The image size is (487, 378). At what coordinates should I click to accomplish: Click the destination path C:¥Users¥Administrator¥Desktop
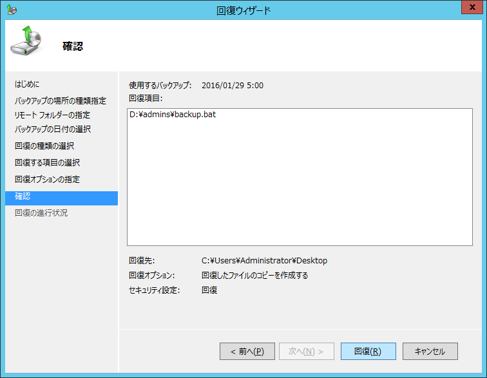[264, 261]
